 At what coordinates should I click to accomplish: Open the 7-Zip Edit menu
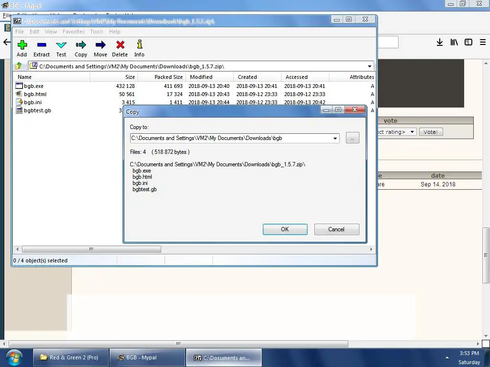tap(34, 32)
